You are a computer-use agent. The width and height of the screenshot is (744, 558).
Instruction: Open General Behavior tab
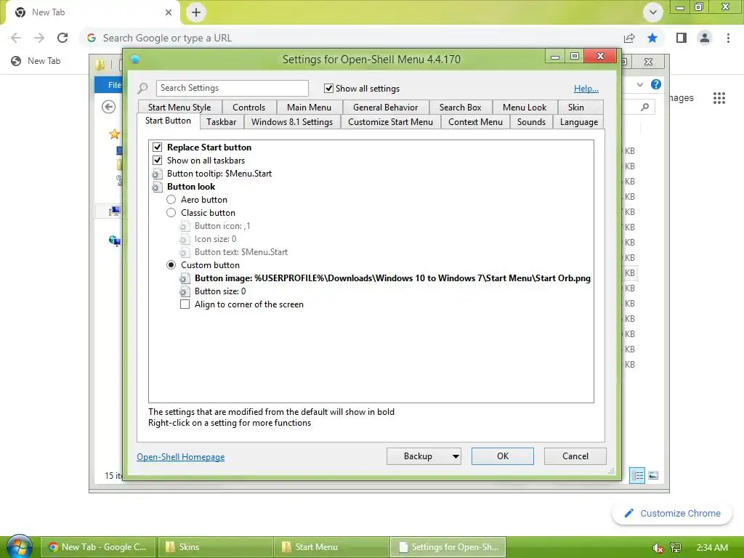[385, 108]
